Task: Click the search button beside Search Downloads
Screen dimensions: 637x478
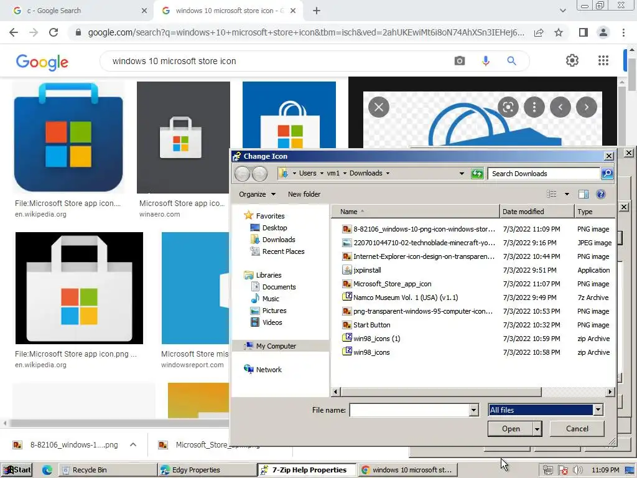Action: pos(607,174)
